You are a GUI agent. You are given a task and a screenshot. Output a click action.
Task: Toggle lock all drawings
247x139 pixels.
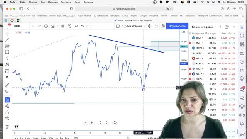coord(7,112)
